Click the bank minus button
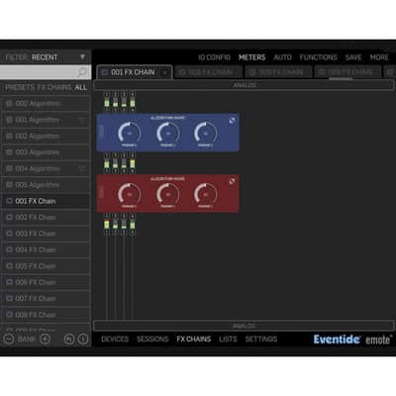396x396 pixels. (8, 339)
